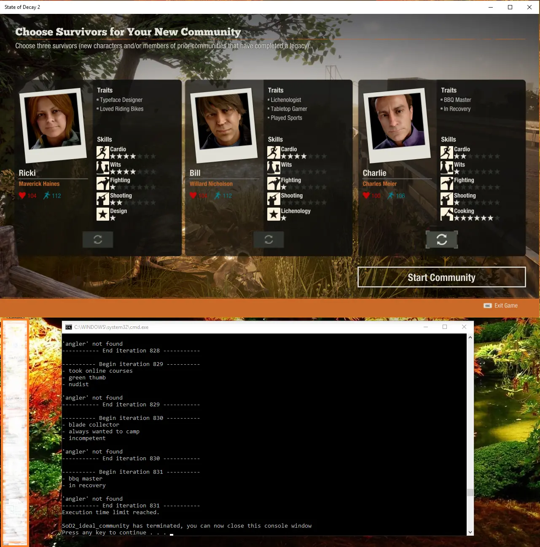Minimize the State of Decay 2 window
The height and width of the screenshot is (547, 540).
point(491,7)
